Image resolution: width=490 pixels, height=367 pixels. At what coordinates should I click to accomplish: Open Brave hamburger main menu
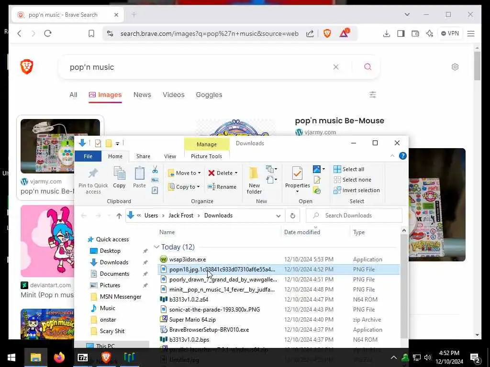click(471, 33)
